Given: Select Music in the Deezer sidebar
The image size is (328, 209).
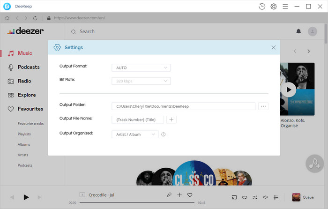Looking at the screenshot, I should [20, 53].
